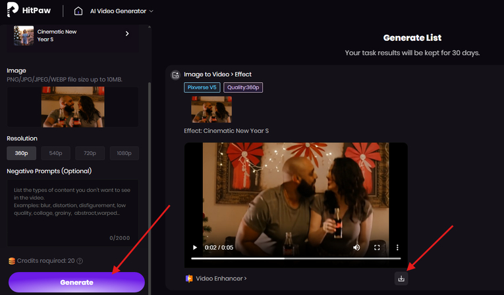The height and width of the screenshot is (295, 504).
Task: Click the 0:02 / 0:05 time display
Action: 219,248
